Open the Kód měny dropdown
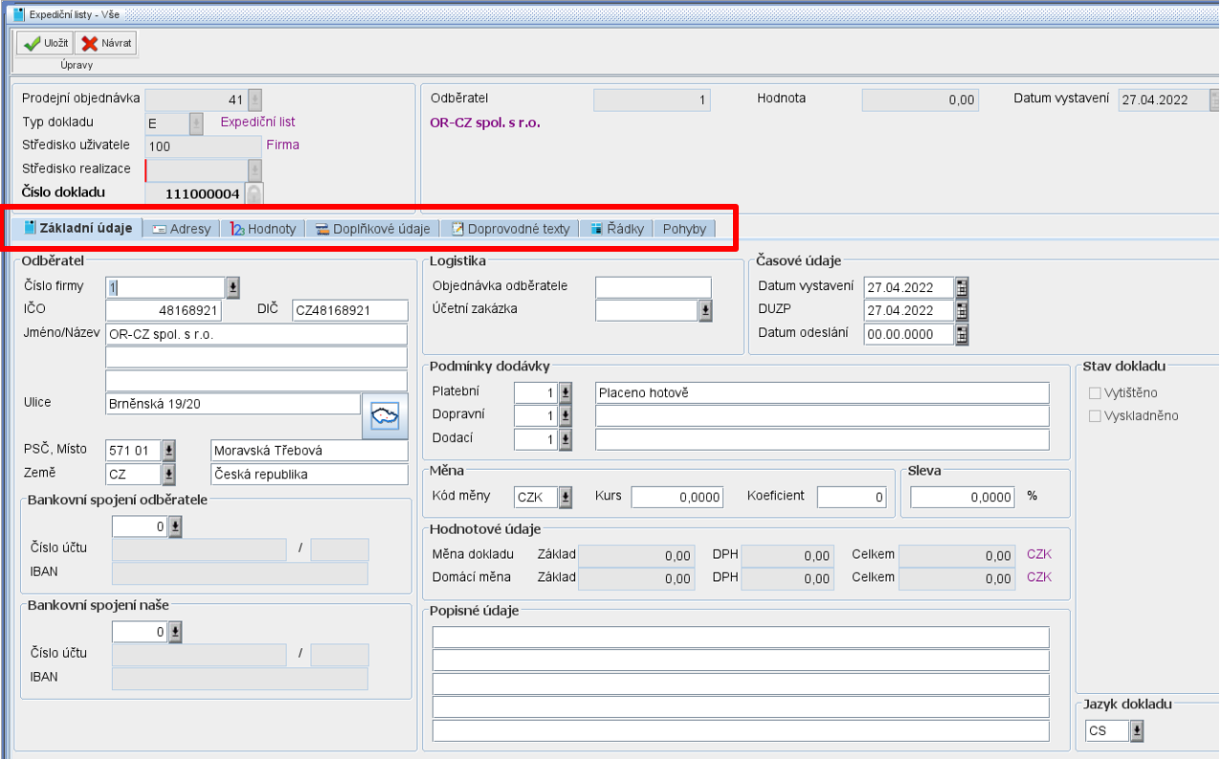The image size is (1221, 760). (x=566, y=498)
